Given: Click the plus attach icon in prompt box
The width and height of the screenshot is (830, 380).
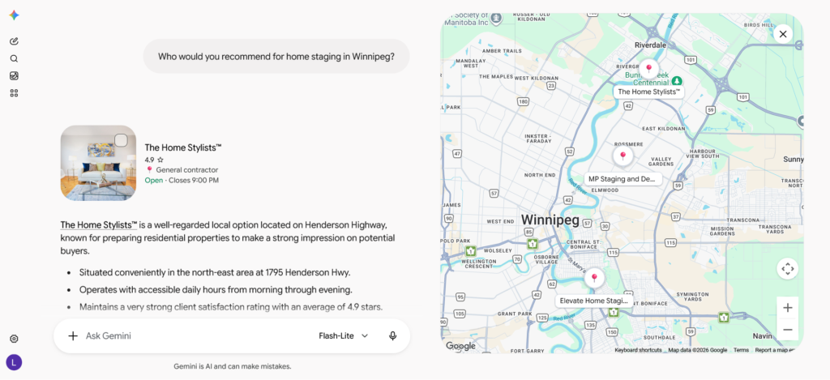Looking at the screenshot, I should point(73,335).
